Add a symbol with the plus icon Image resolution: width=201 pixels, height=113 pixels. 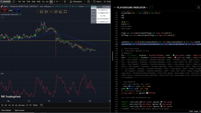point(14,2)
